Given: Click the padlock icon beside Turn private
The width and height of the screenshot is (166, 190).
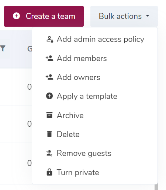Looking at the screenshot, I should [x=49, y=172].
